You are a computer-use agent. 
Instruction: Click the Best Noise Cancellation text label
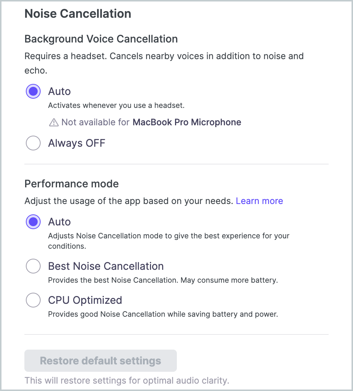tap(106, 266)
